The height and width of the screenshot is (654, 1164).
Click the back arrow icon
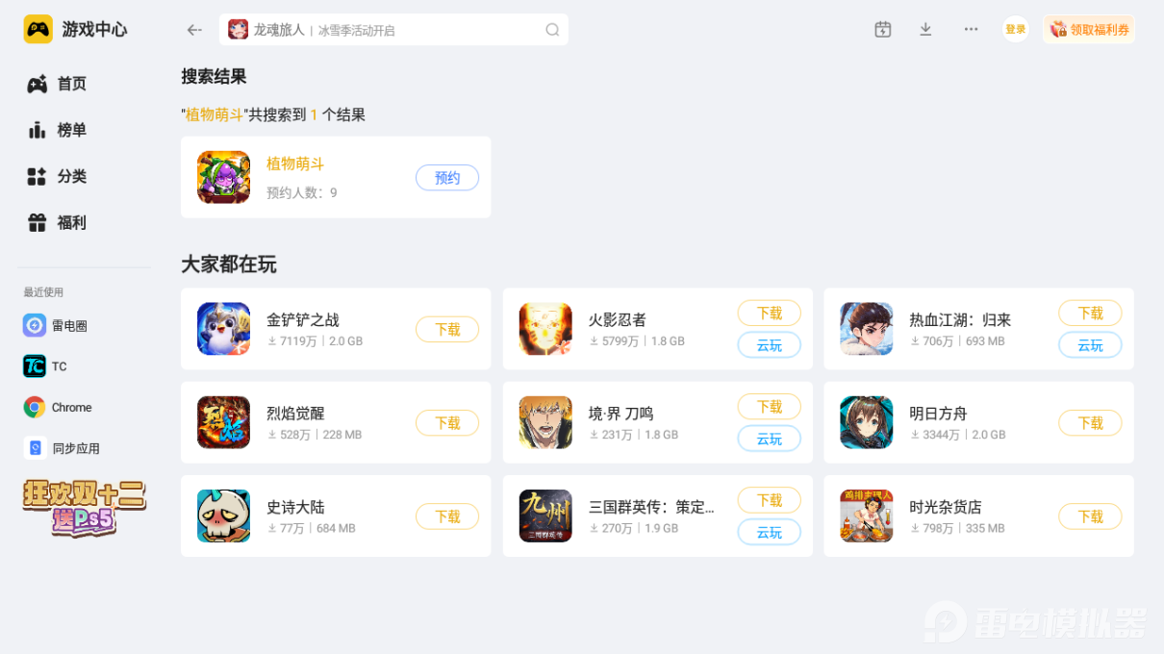pyautogui.click(x=194, y=30)
